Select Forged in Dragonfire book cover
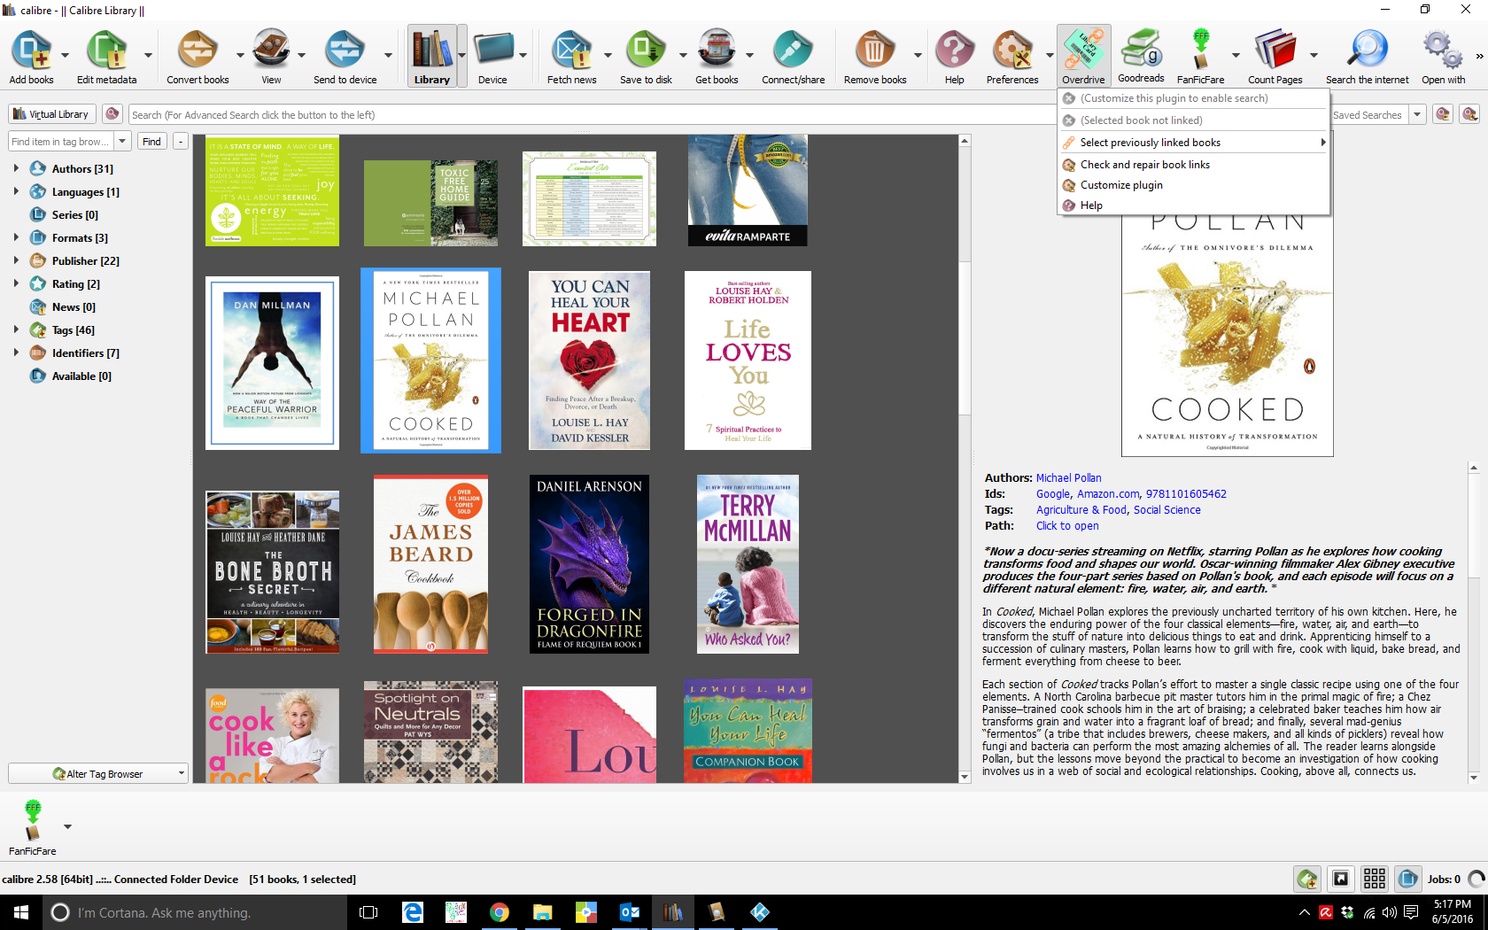 589,564
